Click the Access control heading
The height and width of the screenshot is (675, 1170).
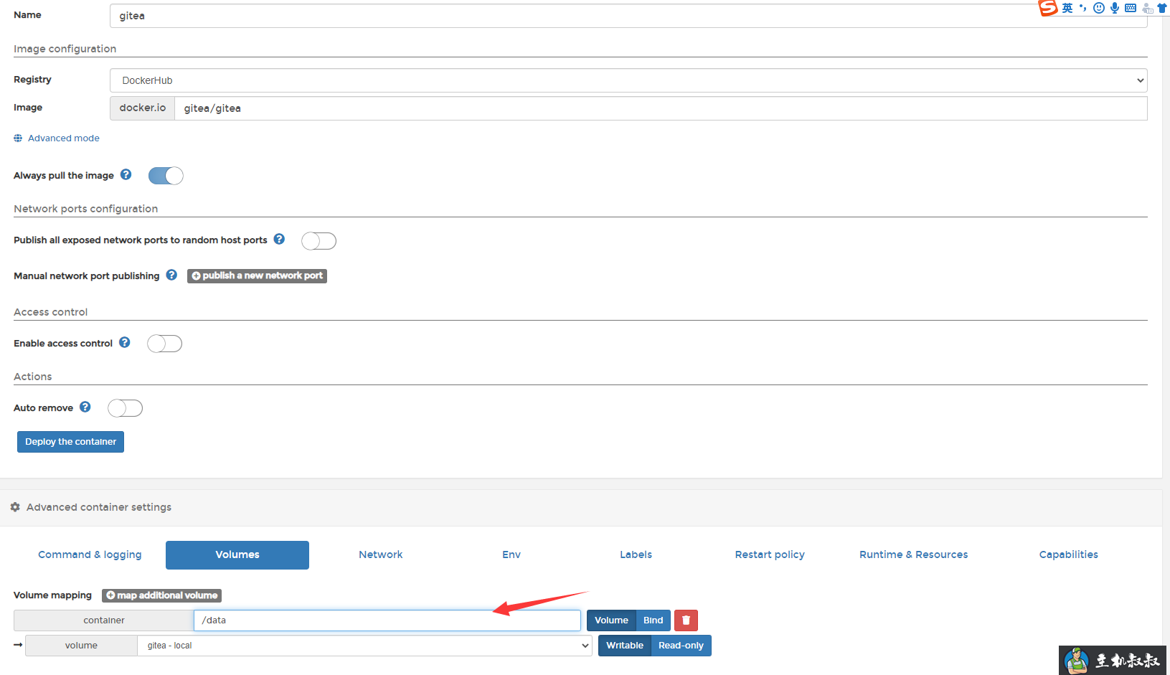tap(50, 312)
